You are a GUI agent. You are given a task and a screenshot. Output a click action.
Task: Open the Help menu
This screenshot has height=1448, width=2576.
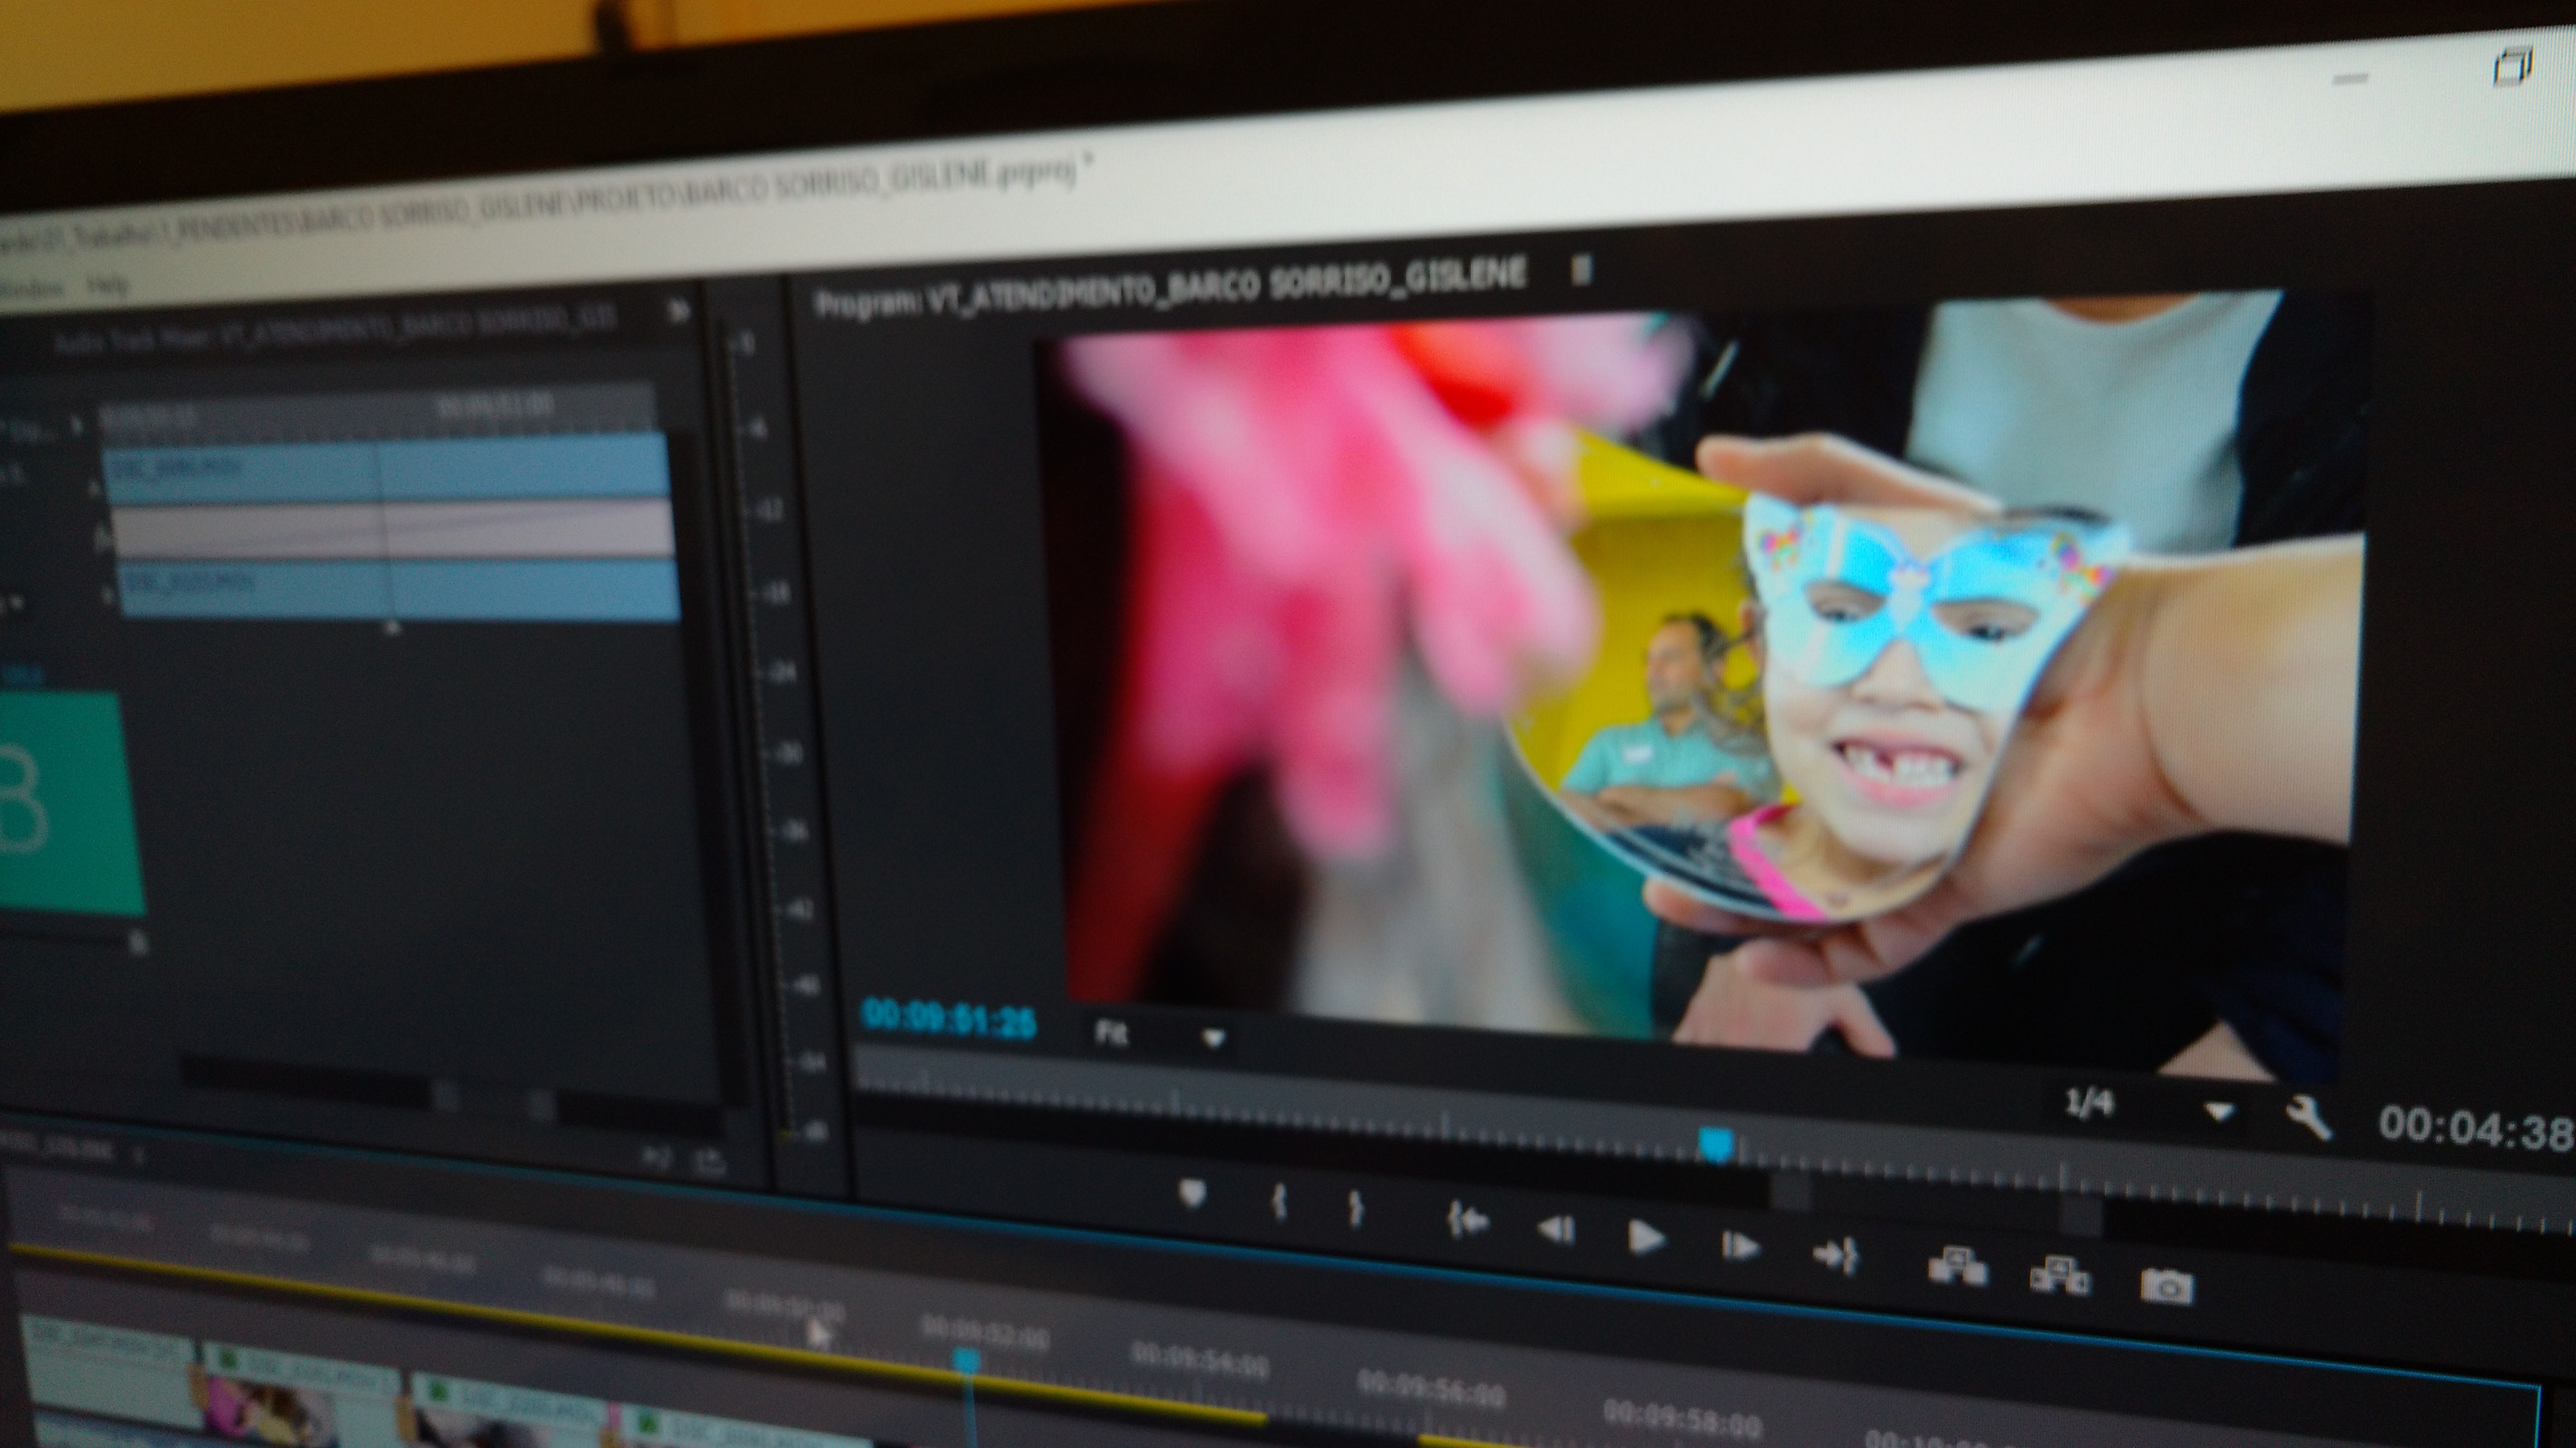click(x=107, y=286)
